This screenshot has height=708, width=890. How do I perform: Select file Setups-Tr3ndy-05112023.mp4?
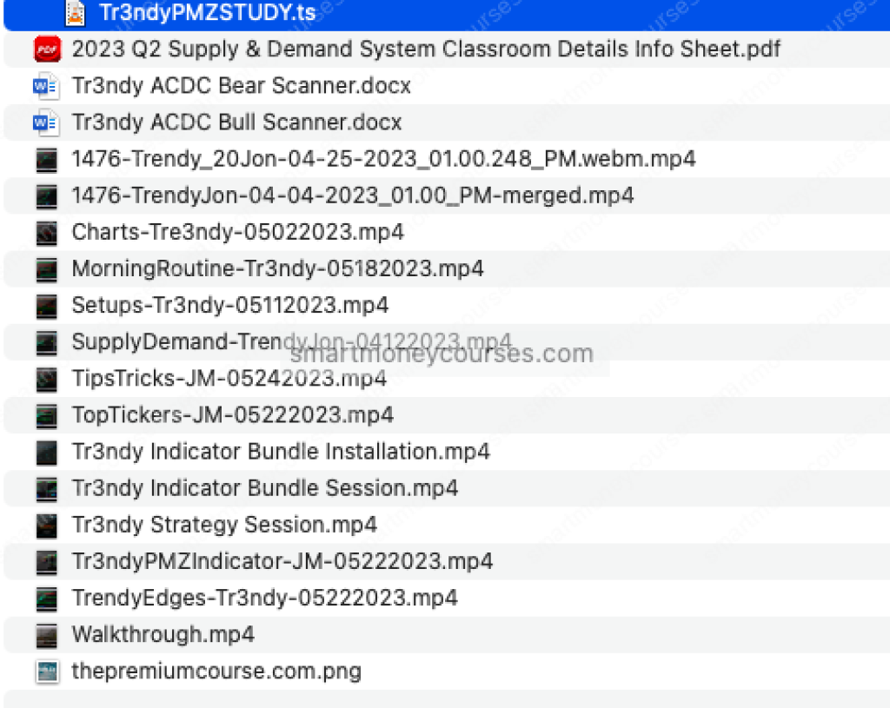230,306
